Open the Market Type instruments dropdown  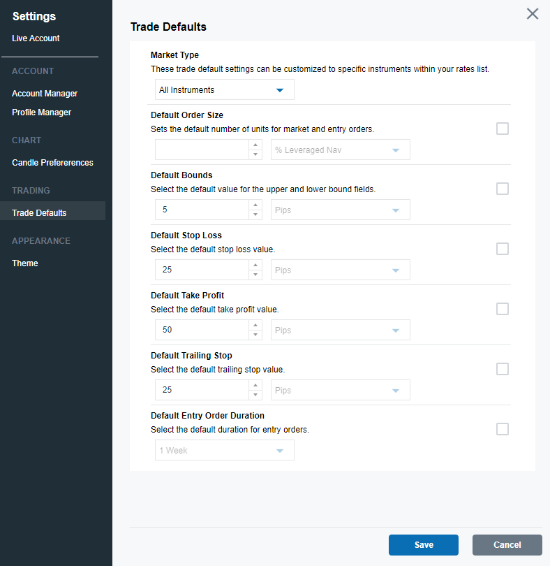click(x=223, y=89)
